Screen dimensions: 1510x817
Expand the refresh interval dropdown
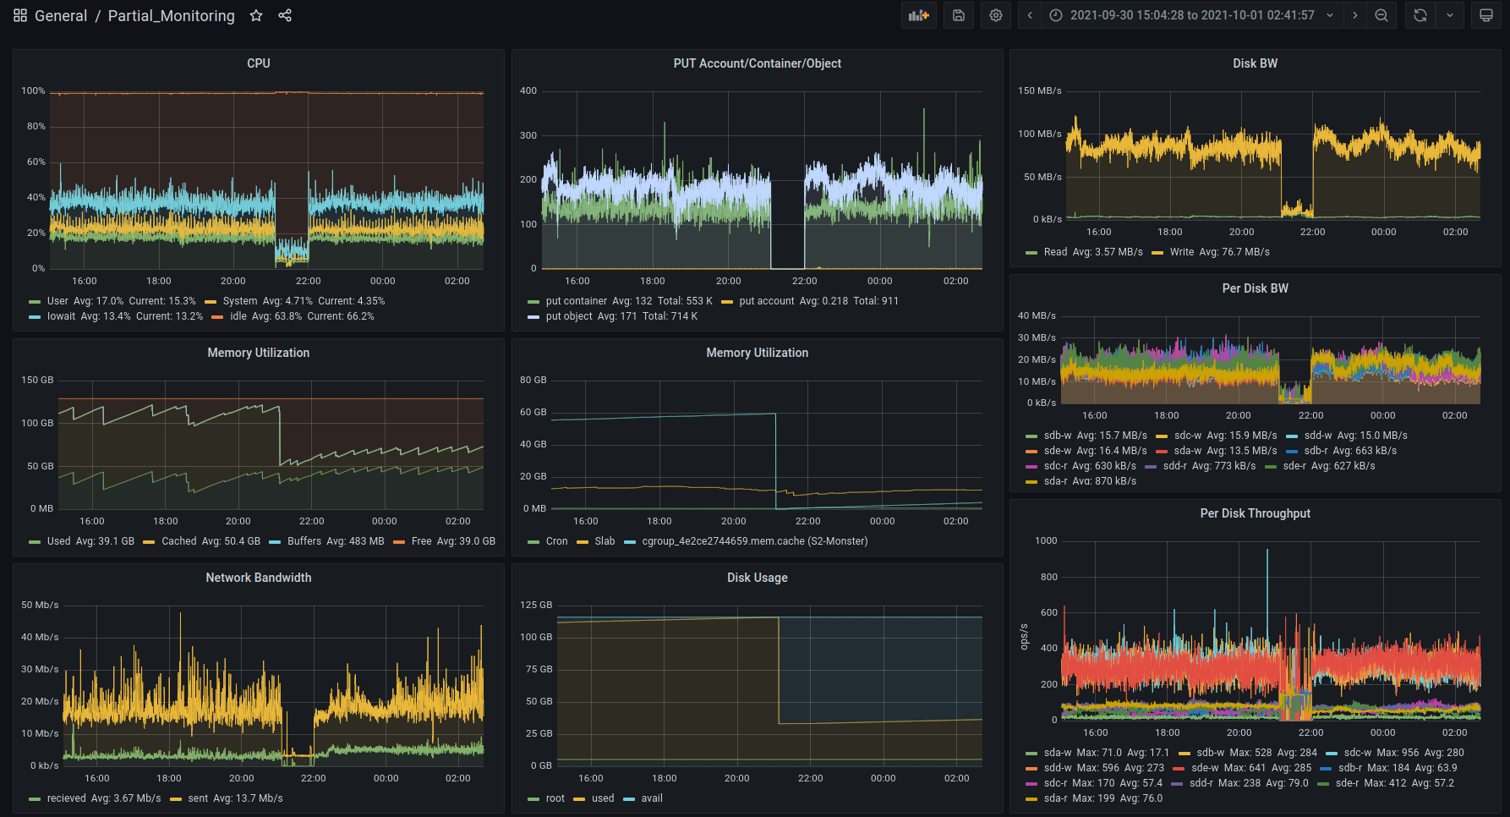[x=1450, y=15]
